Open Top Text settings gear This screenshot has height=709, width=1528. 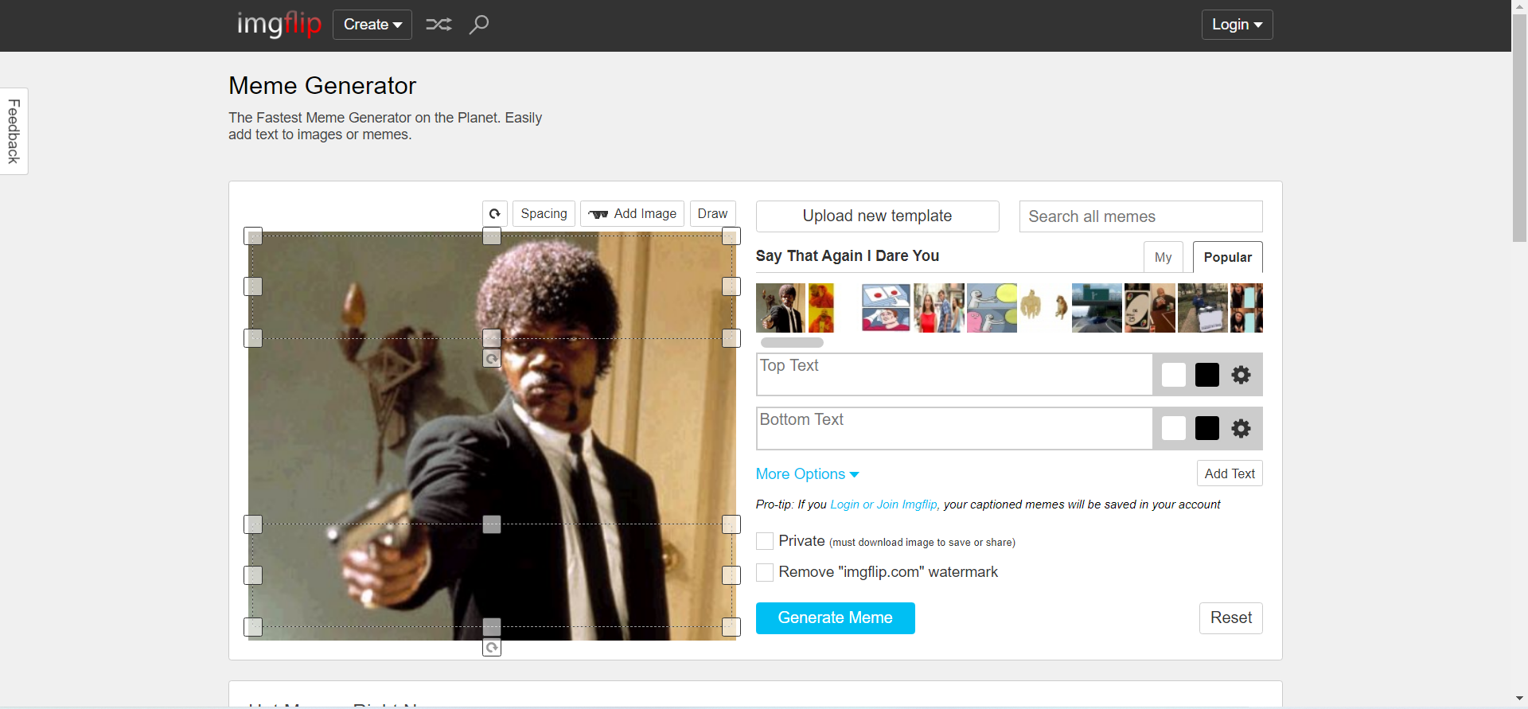tap(1241, 375)
